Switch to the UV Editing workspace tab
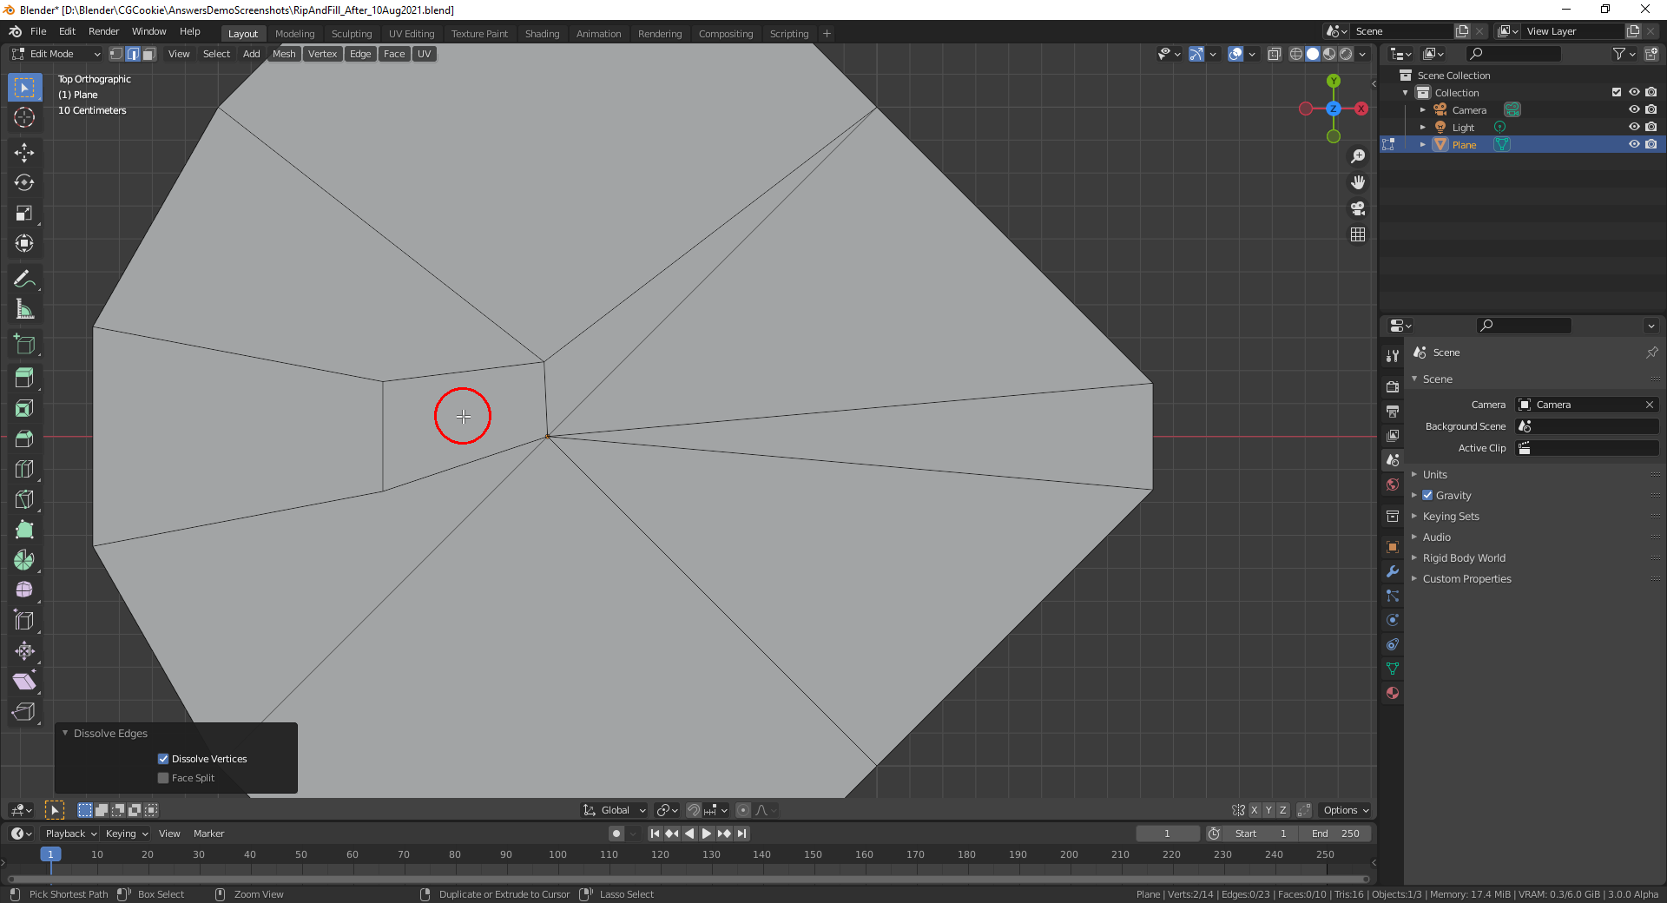This screenshot has height=903, width=1667. click(x=412, y=33)
